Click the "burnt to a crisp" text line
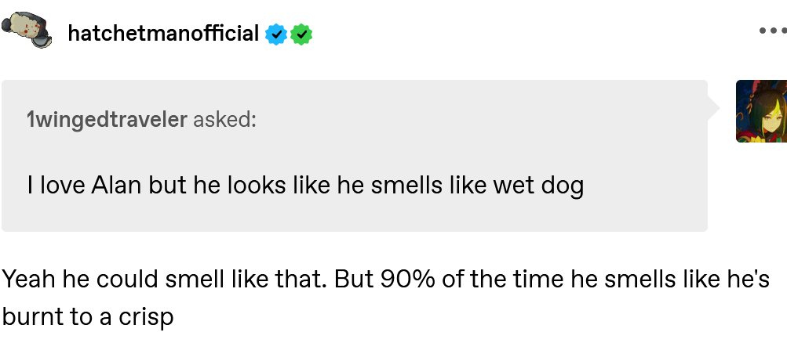This screenshot has height=343, width=787. [x=87, y=317]
